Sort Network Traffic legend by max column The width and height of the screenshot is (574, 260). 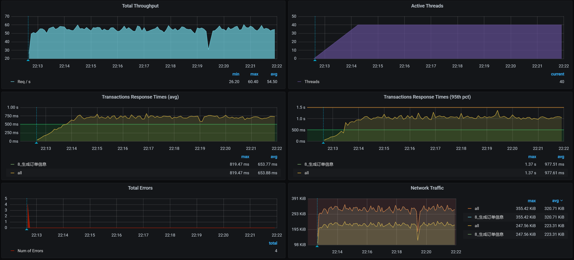[x=532, y=201]
